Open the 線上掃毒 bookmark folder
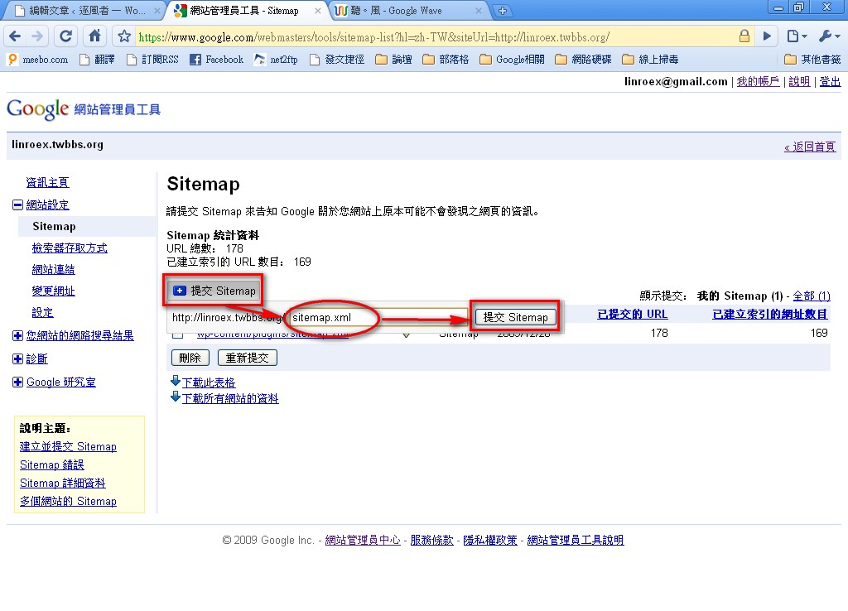The width and height of the screenshot is (848, 611). coord(651,60)
